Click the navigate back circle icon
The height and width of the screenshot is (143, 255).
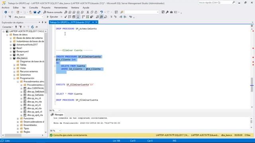pyautogui.click(x=6, y=12)
